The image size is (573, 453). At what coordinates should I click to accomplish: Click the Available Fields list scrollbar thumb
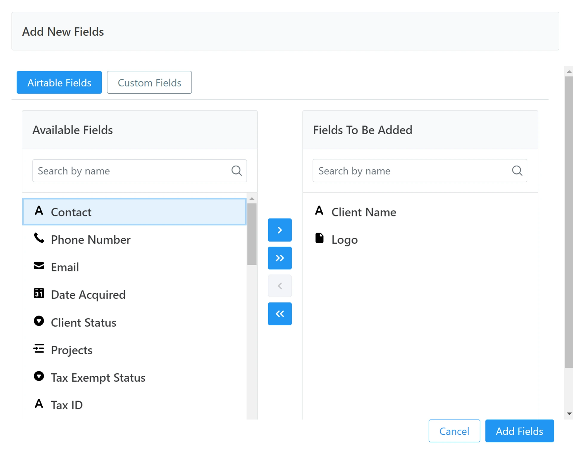(252, 234)
